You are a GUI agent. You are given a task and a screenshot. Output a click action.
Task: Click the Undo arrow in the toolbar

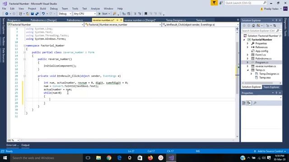pos(43,14)
